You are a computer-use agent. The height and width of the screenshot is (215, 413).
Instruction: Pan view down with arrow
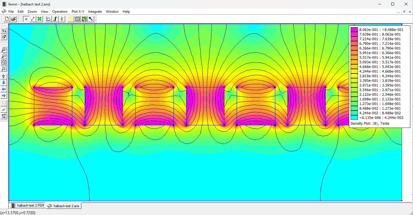pos(4,83)
